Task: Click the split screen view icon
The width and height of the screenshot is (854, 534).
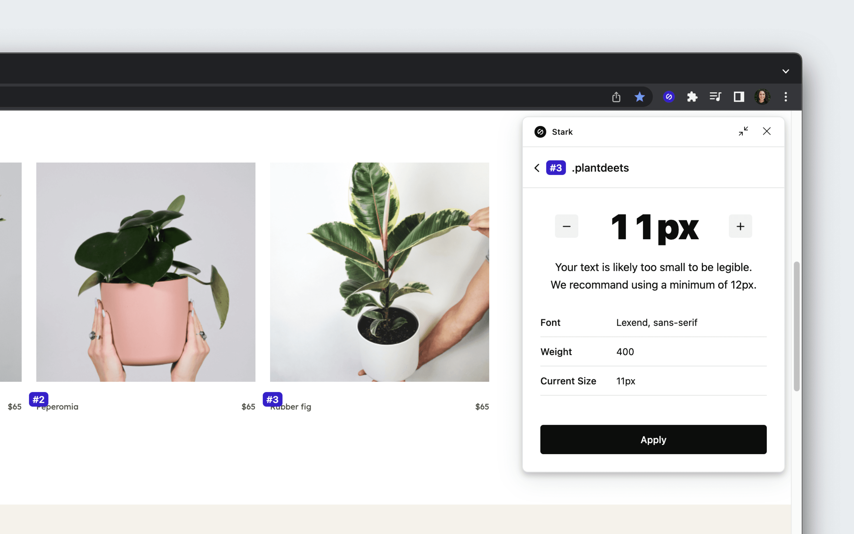Action: click(738, 97)
